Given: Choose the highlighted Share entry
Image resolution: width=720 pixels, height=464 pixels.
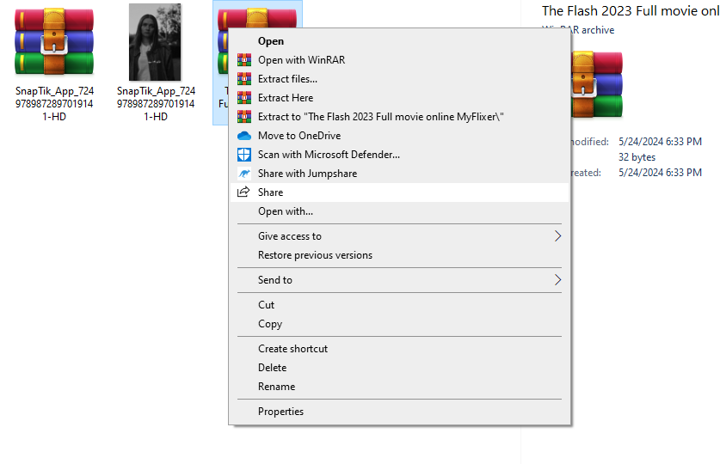Looking at the screenshot, I should (x=398, y=192).
